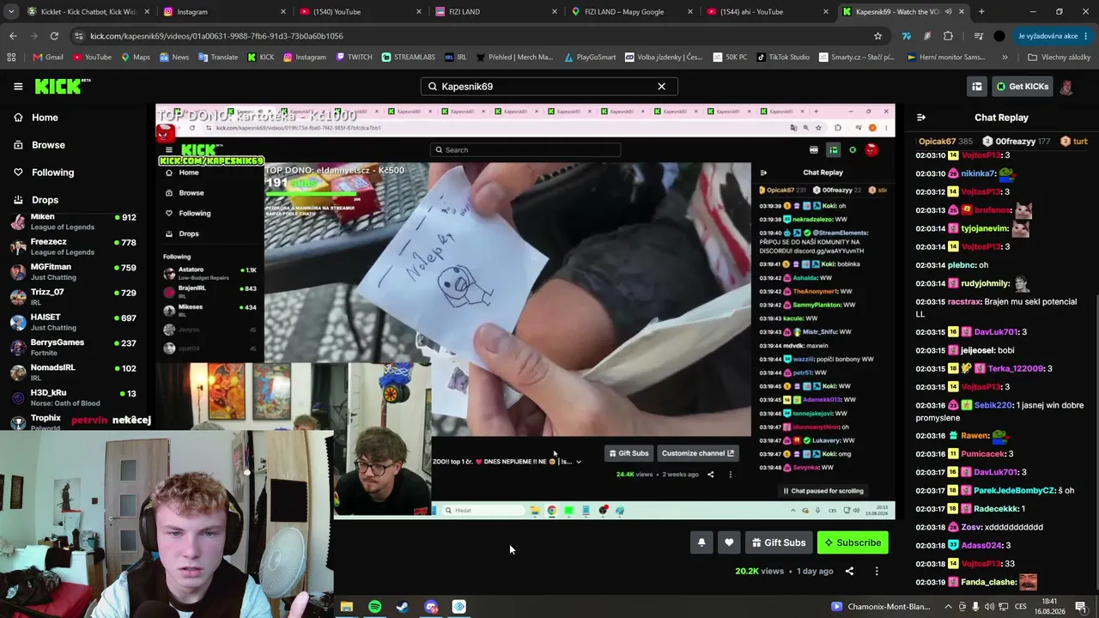Toggle the notification bell for channel
Image resolution: width=1099 pixels, height=618 pixels.
[701, 542]
